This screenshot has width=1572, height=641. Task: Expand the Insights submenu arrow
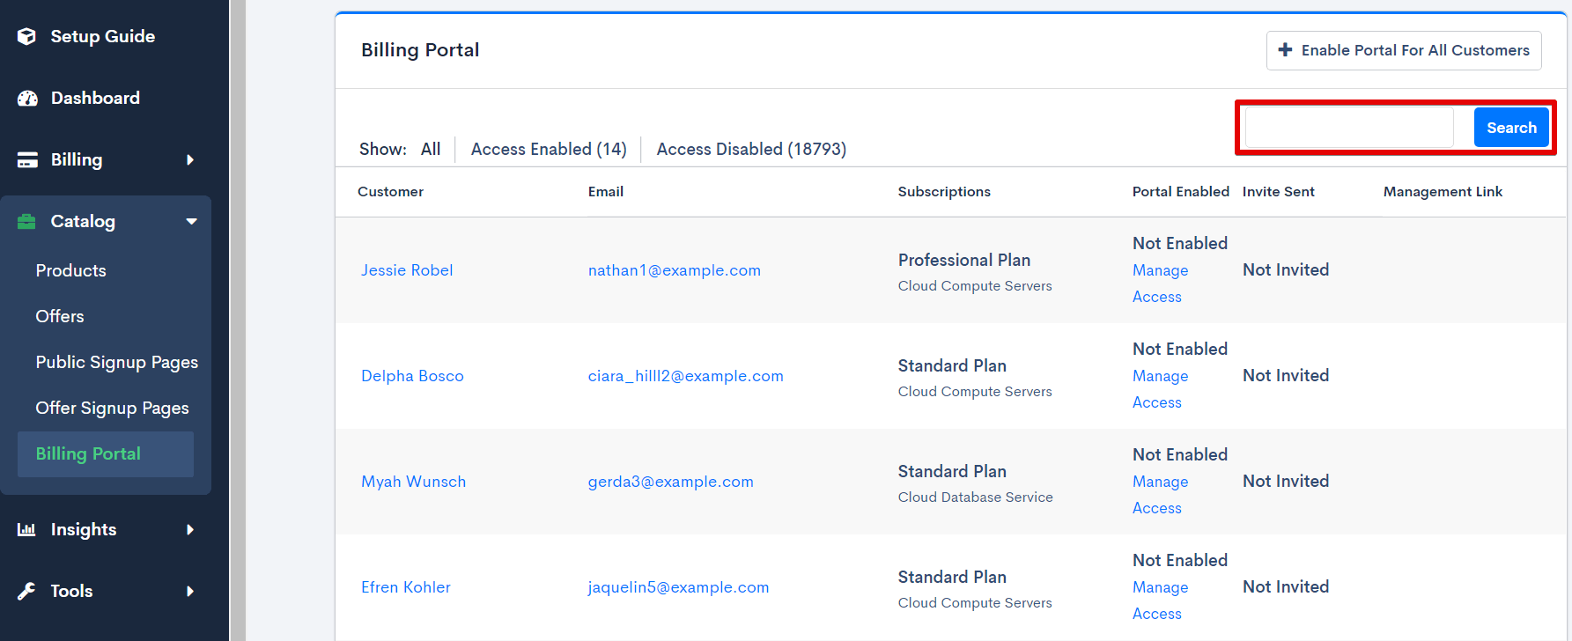(190, 529)
